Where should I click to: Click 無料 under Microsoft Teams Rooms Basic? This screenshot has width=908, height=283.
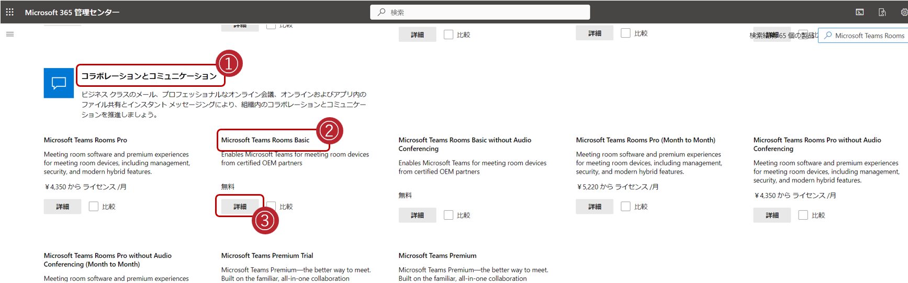pos(228,187)
